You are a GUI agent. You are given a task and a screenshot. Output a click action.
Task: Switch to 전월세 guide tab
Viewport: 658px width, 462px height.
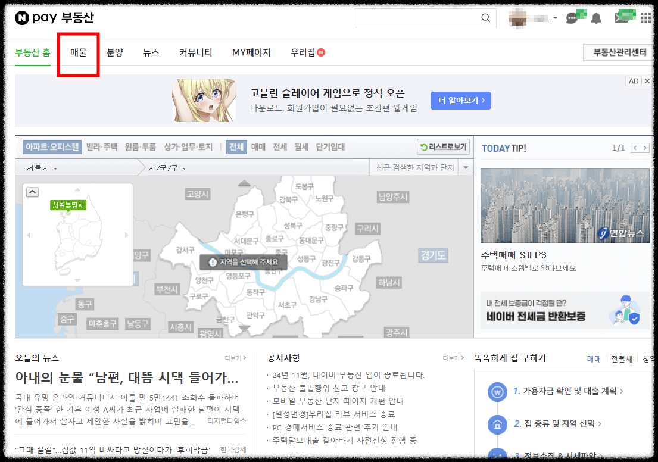click(x=622, y=359)
